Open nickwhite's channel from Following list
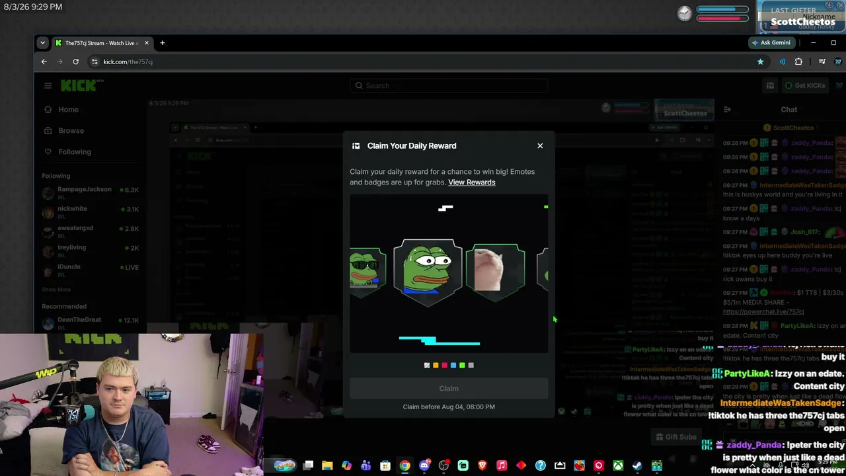 click(91, 211)
